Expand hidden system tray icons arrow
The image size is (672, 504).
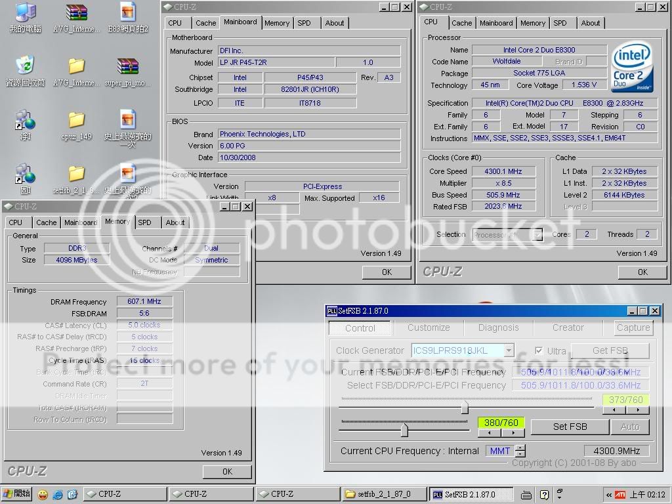point(608,495)
